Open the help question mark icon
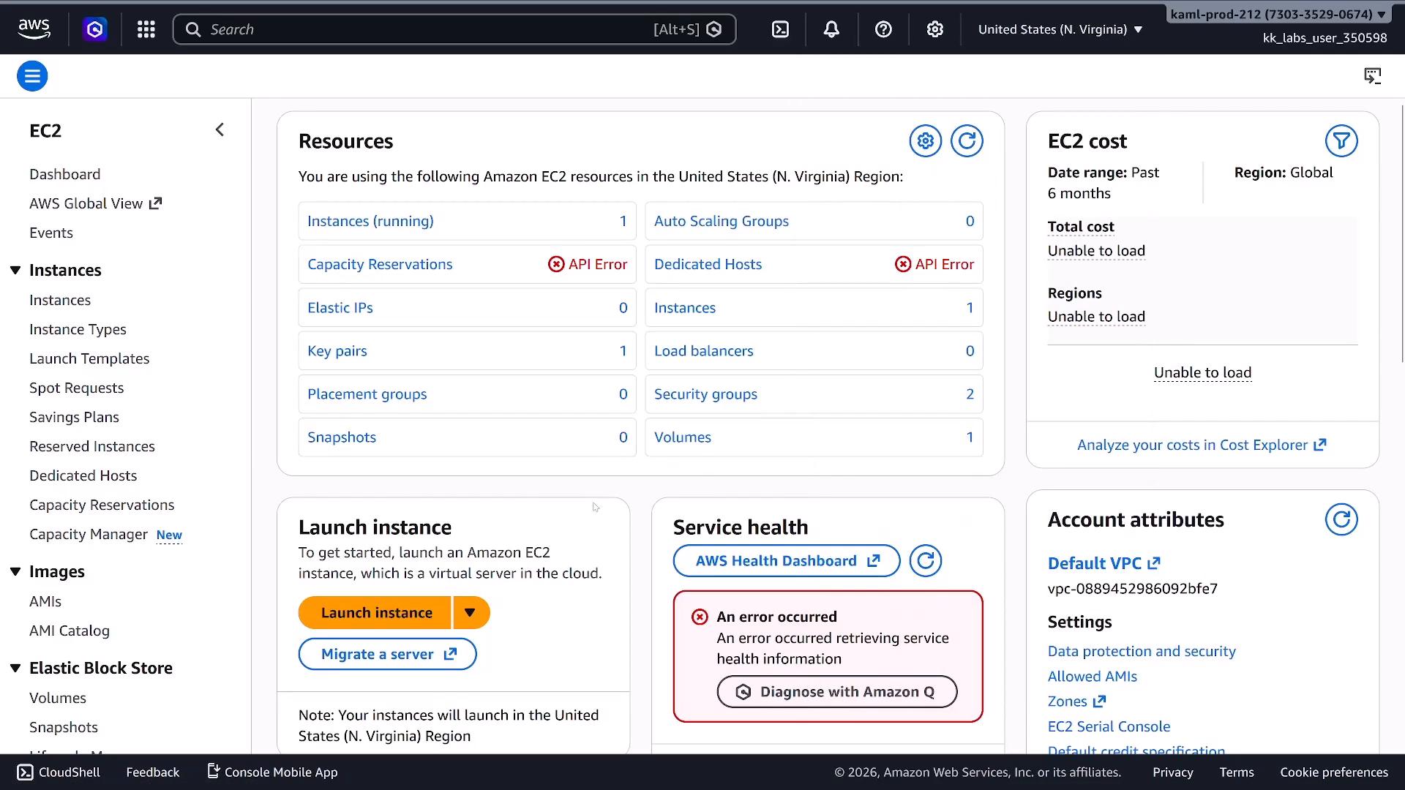The height and width of the screenshot is (790, 1405). pyautogui.click(x=883, y=29)
